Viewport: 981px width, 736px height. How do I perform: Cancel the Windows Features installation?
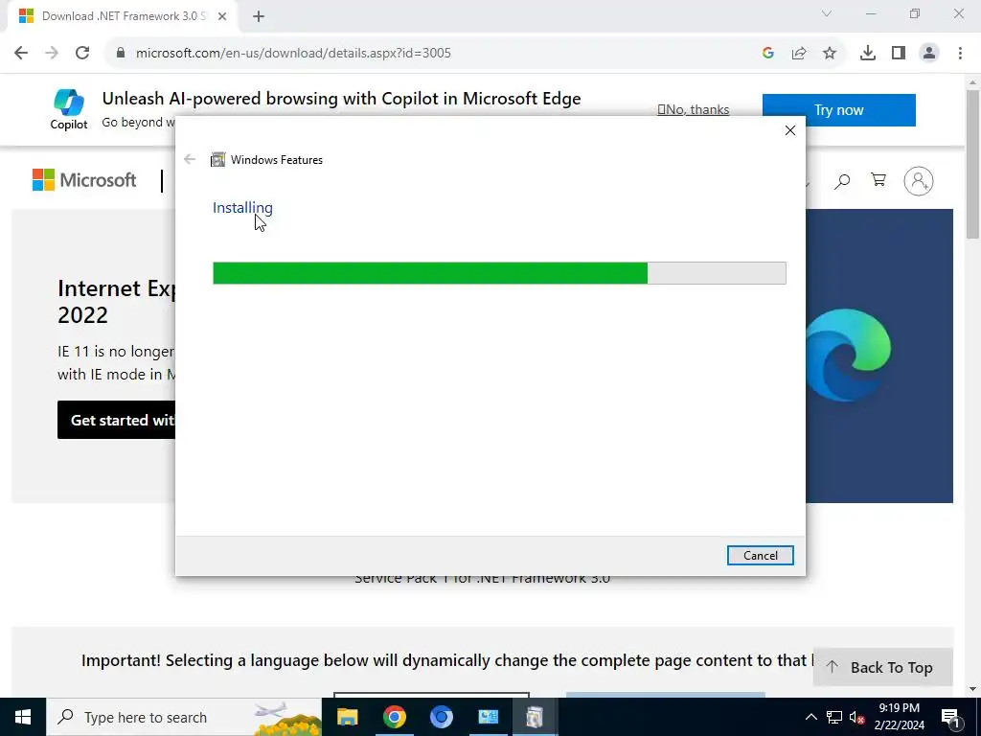click(760, 555)
